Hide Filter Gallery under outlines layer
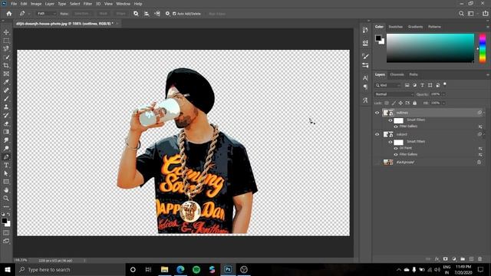The image size is (491, 276). 396,127
